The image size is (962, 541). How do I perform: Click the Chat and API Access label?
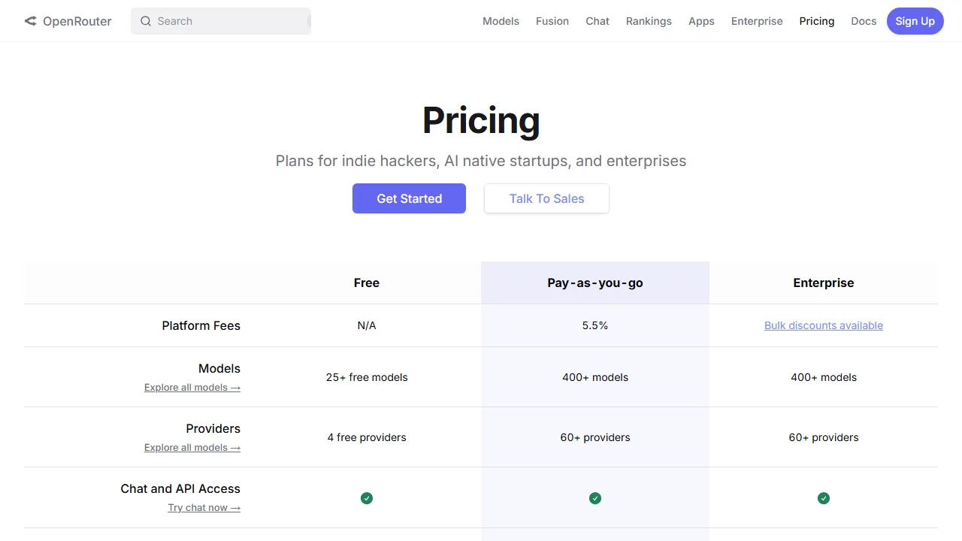(x=180, y=488)
